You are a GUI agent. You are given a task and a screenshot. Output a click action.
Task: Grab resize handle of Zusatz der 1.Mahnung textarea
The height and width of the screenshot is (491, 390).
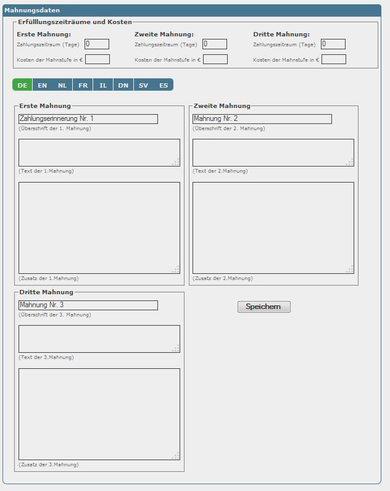tap(176, 270)
